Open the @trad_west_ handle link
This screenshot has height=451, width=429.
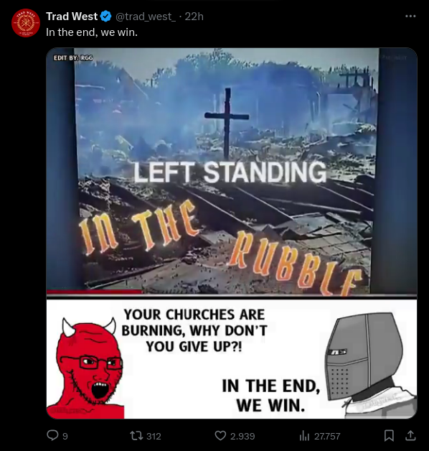pyautogui.click(x=146, y=17)
